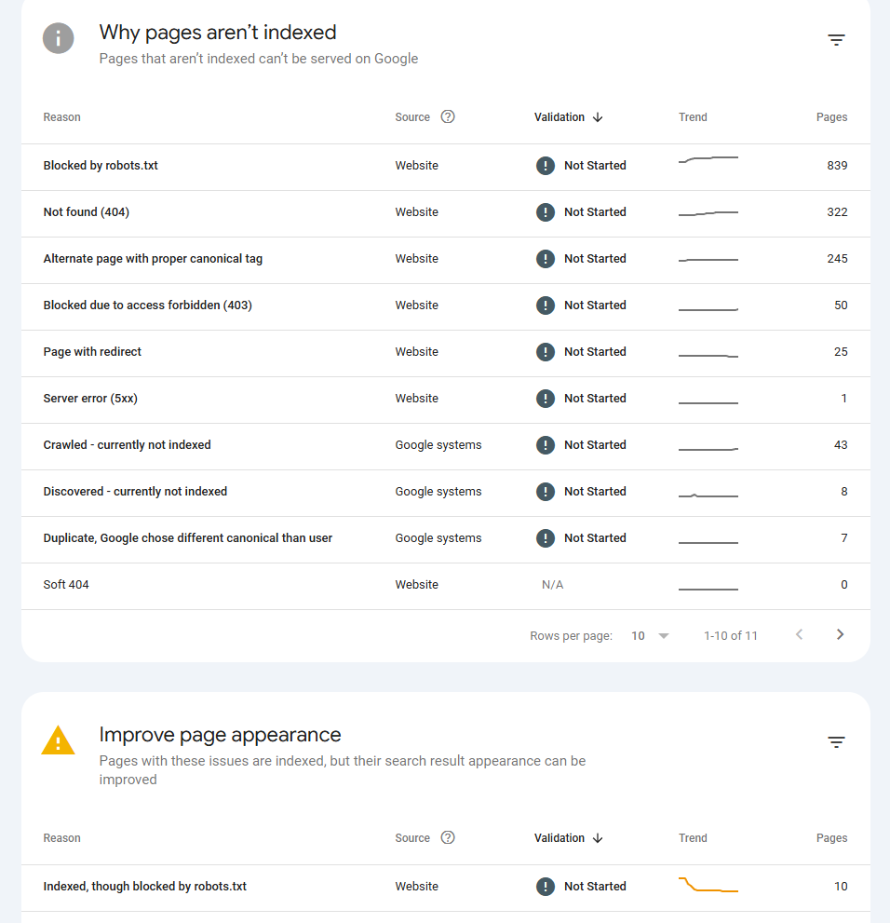The image size is (890, 923).
Task: Click trend sparkline for Blocked by robots.txt
Action: point(708,160)
